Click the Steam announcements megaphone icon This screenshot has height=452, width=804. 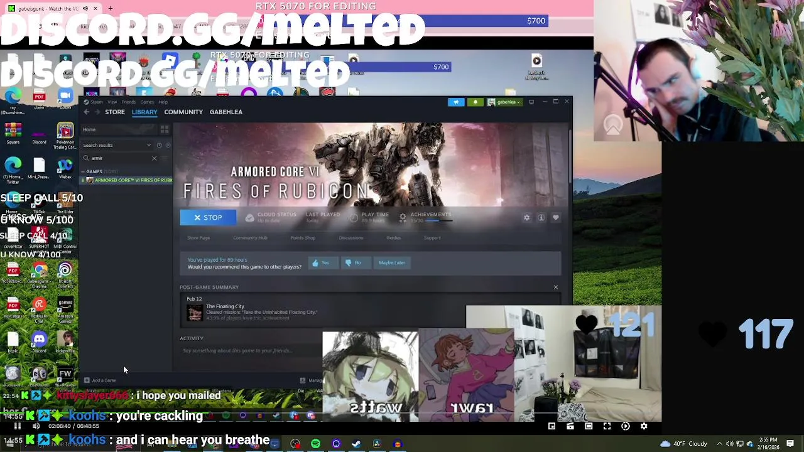click(456, 102)
